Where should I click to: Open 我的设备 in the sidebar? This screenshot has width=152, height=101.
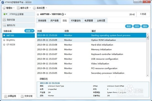click(18, 20)
